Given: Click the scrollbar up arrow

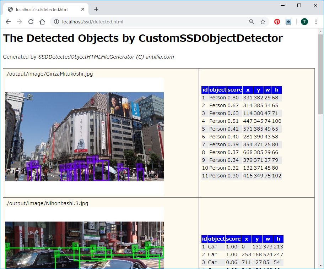Looking at the screenshot, I should click(x=320, y=32).
